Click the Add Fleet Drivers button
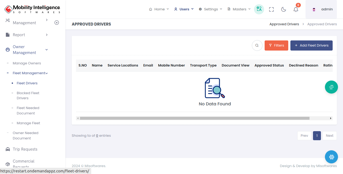 point(311,45)
